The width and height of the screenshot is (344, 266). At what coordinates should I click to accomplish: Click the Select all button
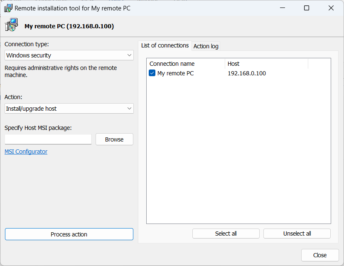coord(226,234)
